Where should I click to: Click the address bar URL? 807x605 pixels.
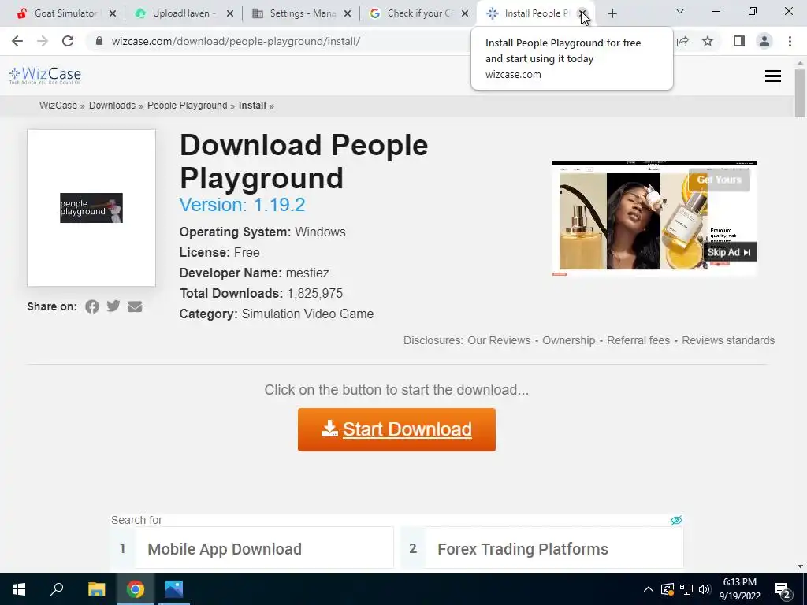click(x=236, y=41)
